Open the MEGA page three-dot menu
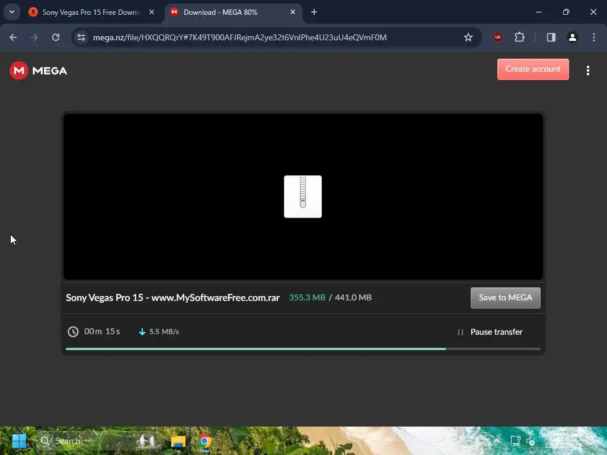The width and height of the screenshot is (607, 455). click(587, 71)
